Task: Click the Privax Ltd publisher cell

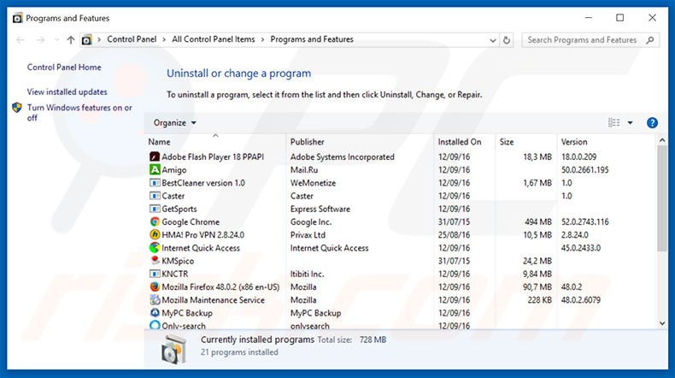Action: pyautogui.click(x=308, y=235)
